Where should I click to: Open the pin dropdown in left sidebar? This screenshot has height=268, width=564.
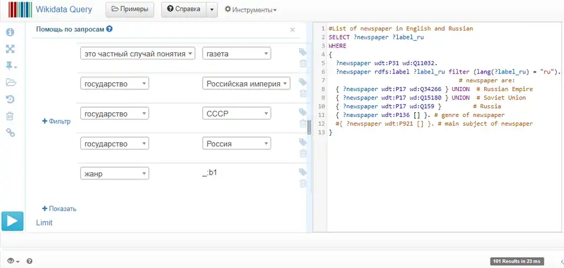tap(11, 66)
